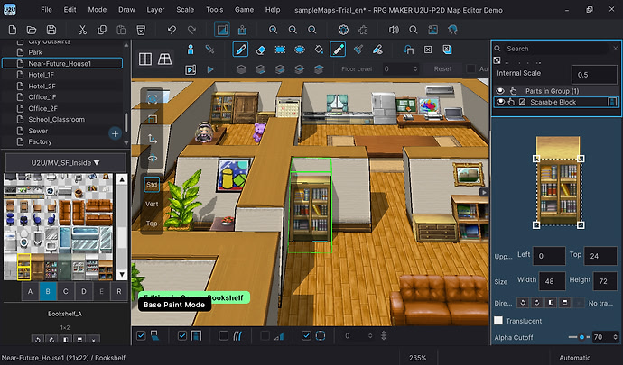Open the Draw menu

point(126,10)
